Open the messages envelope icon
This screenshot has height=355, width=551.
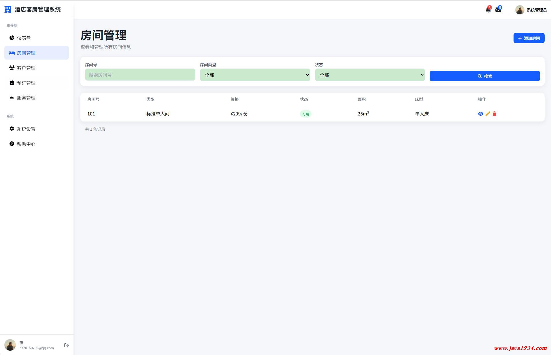498,10
